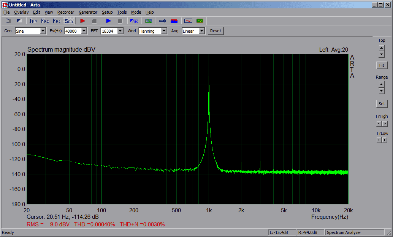Click the Fit button
This screenshot has width=393, height=237.
382,65
